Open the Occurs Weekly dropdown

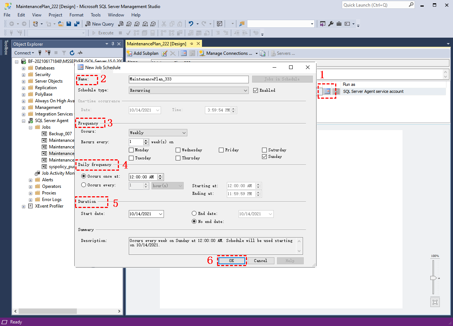click(158, 133)
